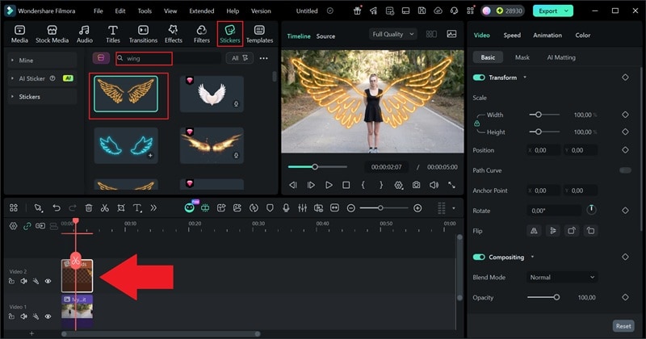Open the Tools menu
This screenshot has height=339, width=646.
click(145, 10)
